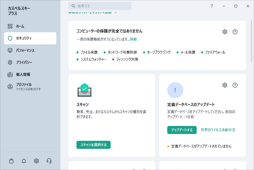Open the support headset icon

49,161
